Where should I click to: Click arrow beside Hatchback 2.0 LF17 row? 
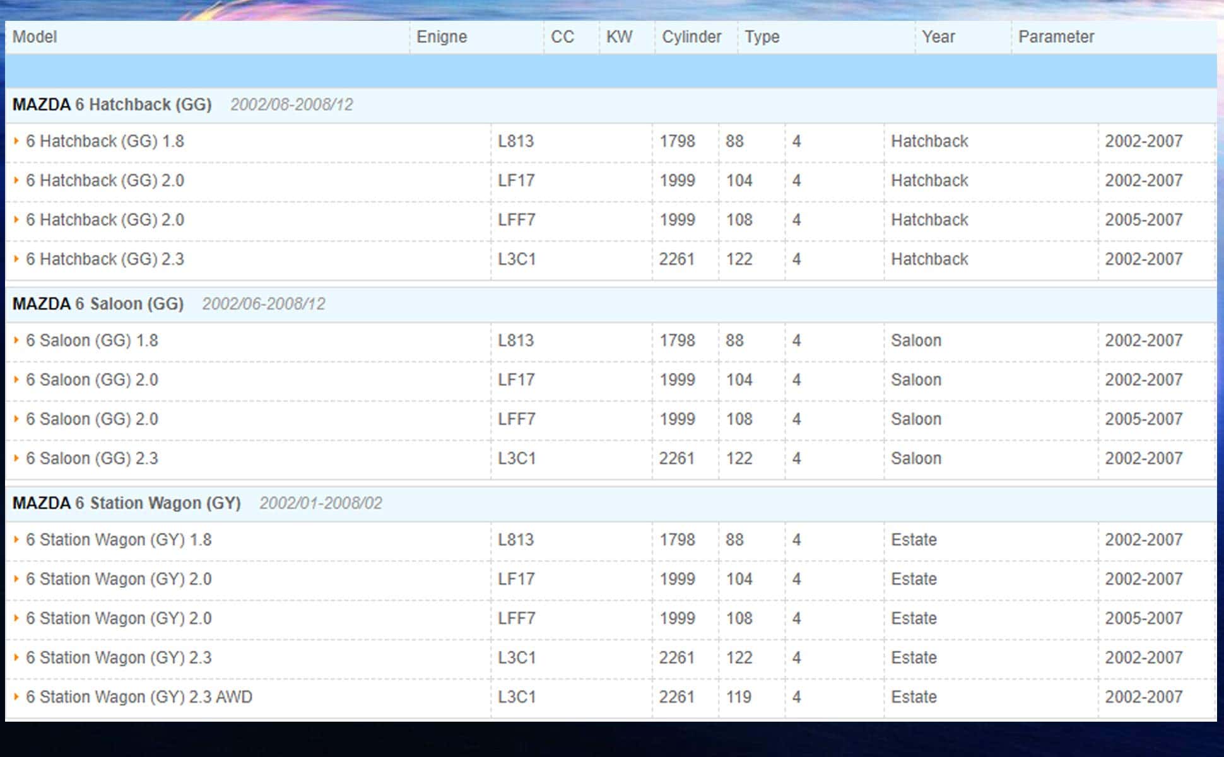(x=16, y=181)
